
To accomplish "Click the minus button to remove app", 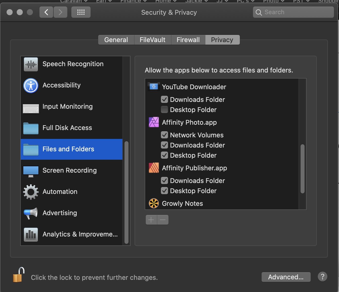I will pyautogui.click(x=163, y=220).
